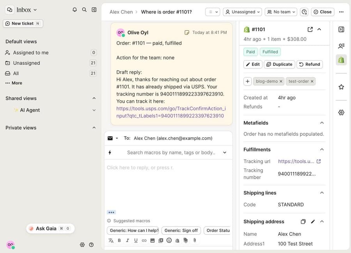
Task: Open the translate tool in reply toolbar
Action: 111,241
